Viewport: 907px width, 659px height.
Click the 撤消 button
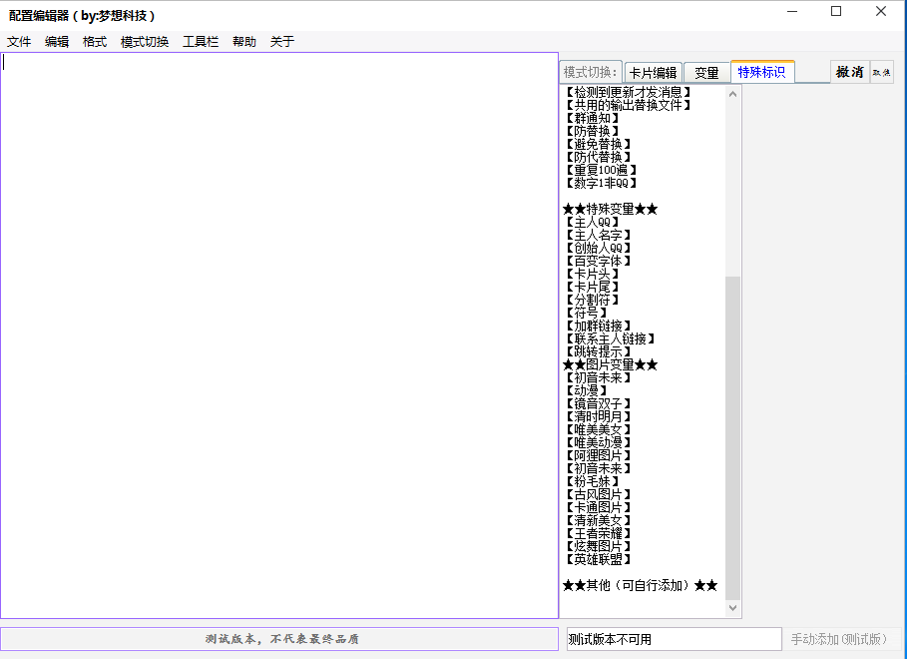848,71
